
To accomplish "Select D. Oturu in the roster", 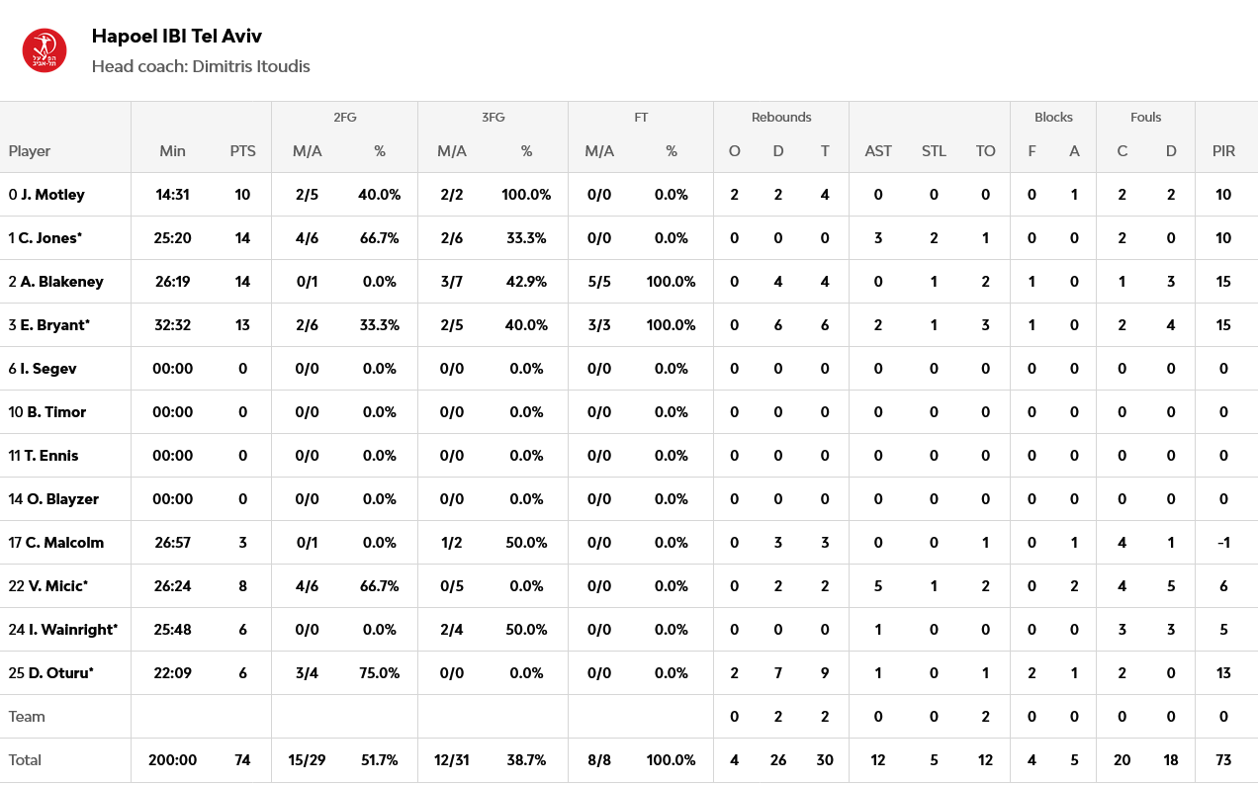I will tap(60, 673).
